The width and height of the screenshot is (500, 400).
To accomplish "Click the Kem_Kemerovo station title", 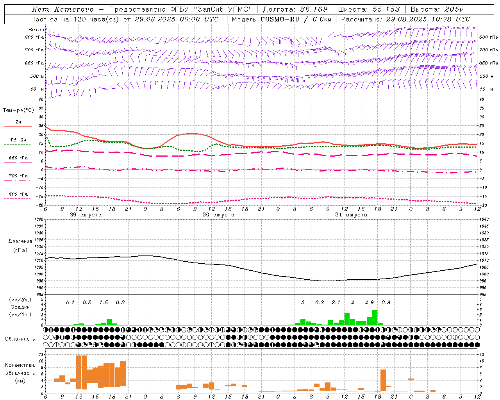I will 62,9.
